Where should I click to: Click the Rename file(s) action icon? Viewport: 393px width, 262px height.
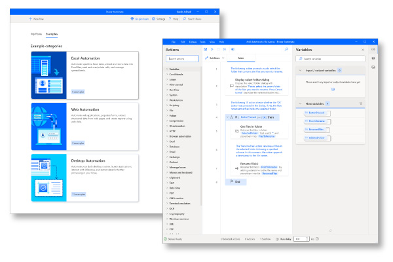[x=236, y=168]
